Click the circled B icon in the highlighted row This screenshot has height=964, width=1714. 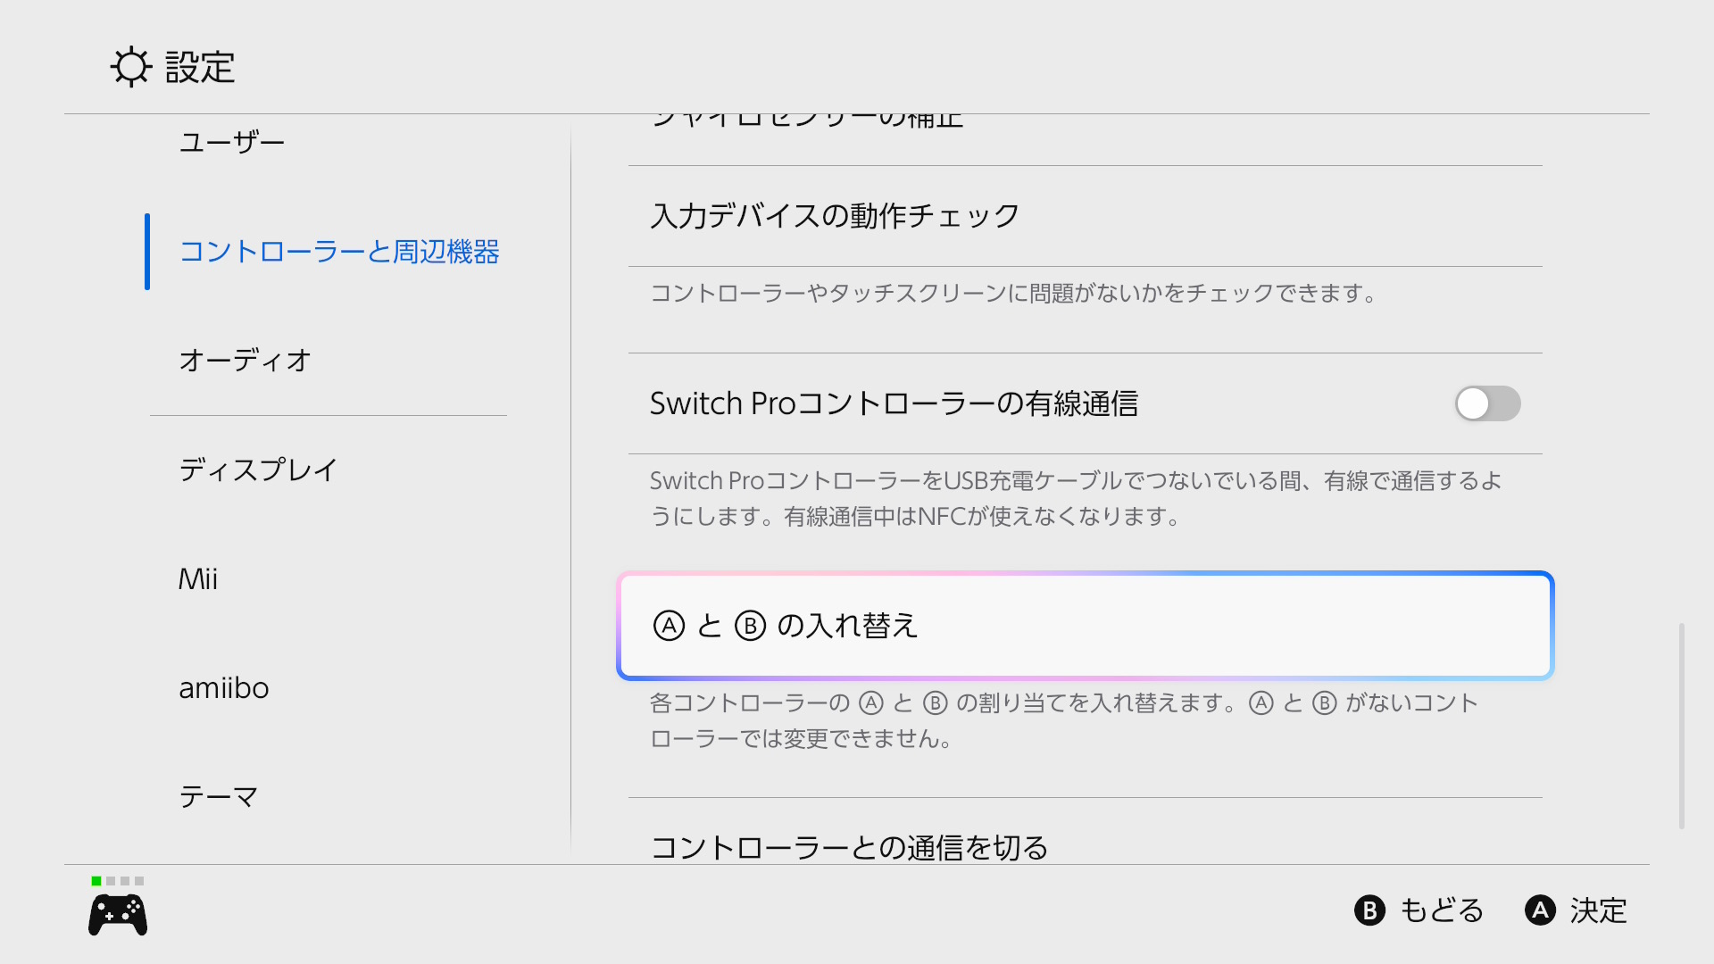(750, 626)
